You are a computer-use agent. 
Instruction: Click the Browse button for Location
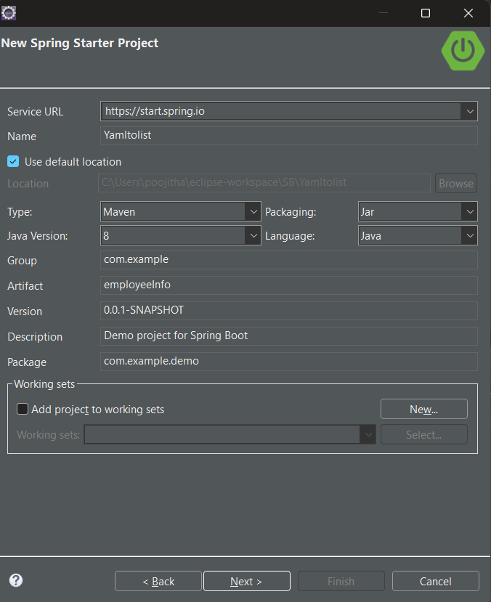[455, 183]
